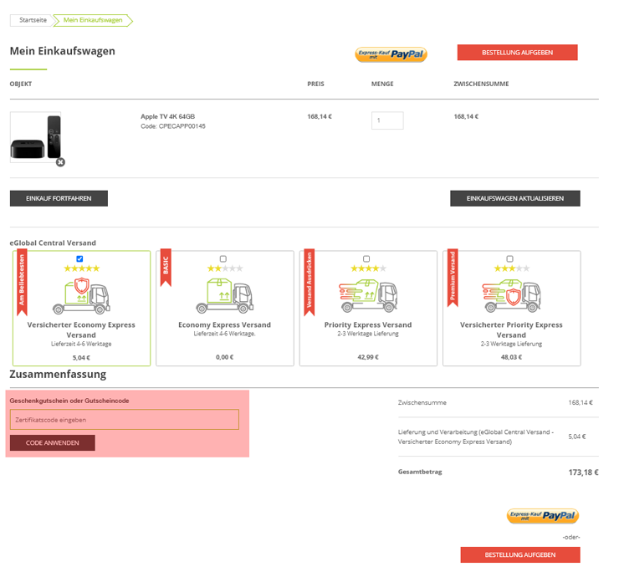
Task: Click the '48,03 €' shipping price
Action: pos(511,357)
